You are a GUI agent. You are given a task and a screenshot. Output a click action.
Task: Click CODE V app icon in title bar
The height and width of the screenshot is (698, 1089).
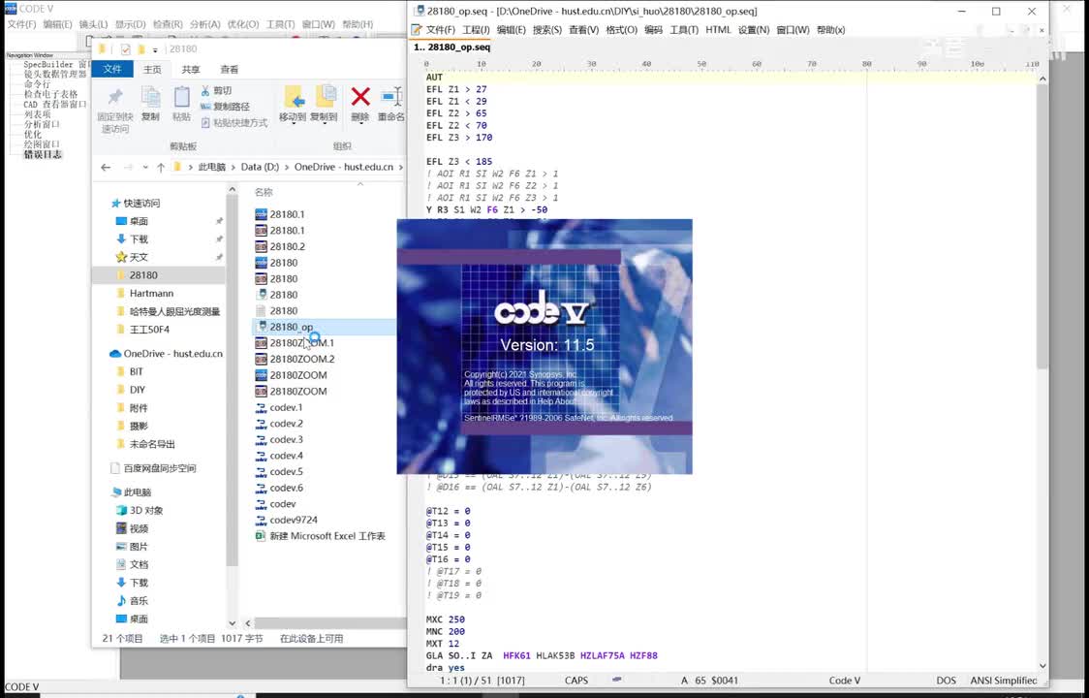click(10, 9)
